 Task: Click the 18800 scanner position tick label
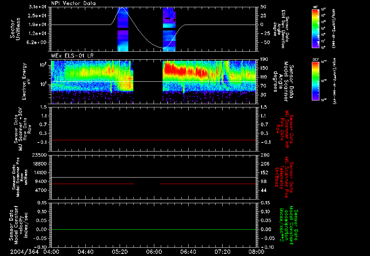(39, 164)
